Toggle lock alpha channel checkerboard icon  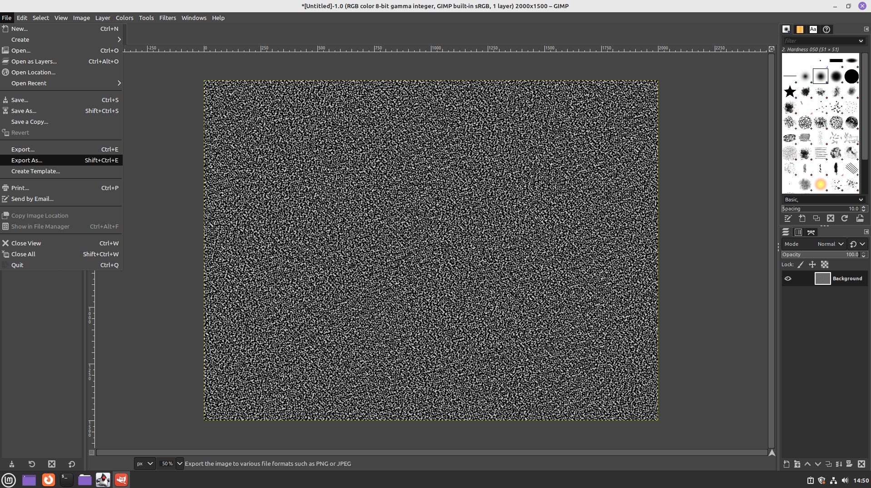[825, 264]
